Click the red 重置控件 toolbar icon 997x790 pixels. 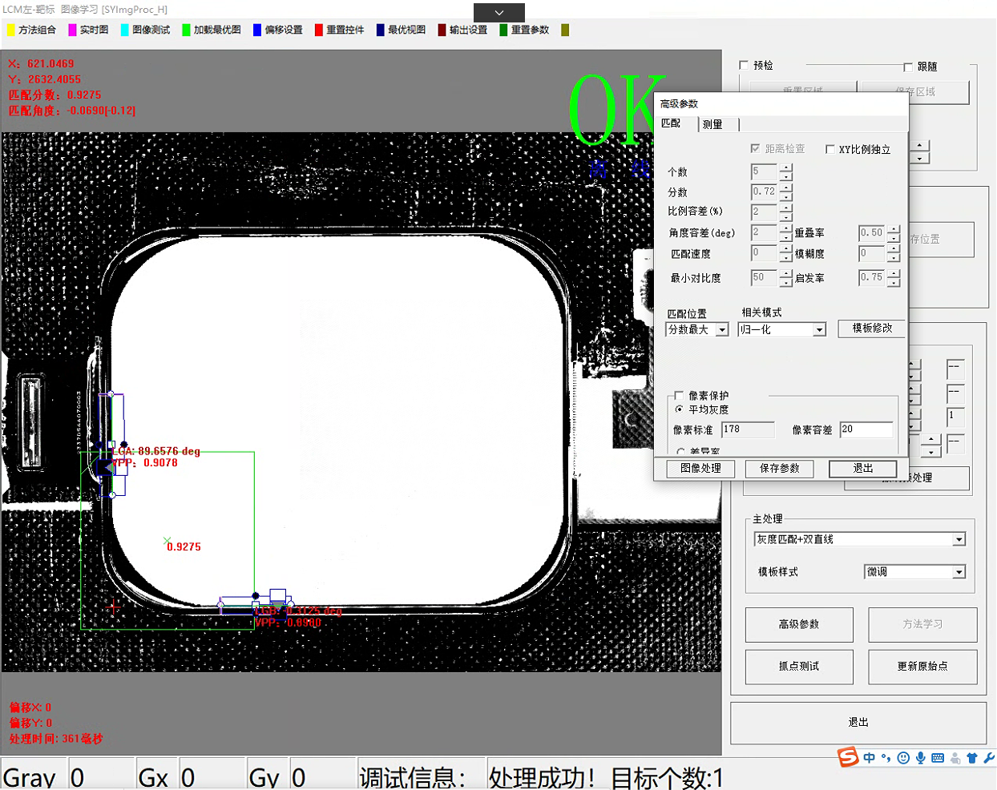tap(319, 30)
